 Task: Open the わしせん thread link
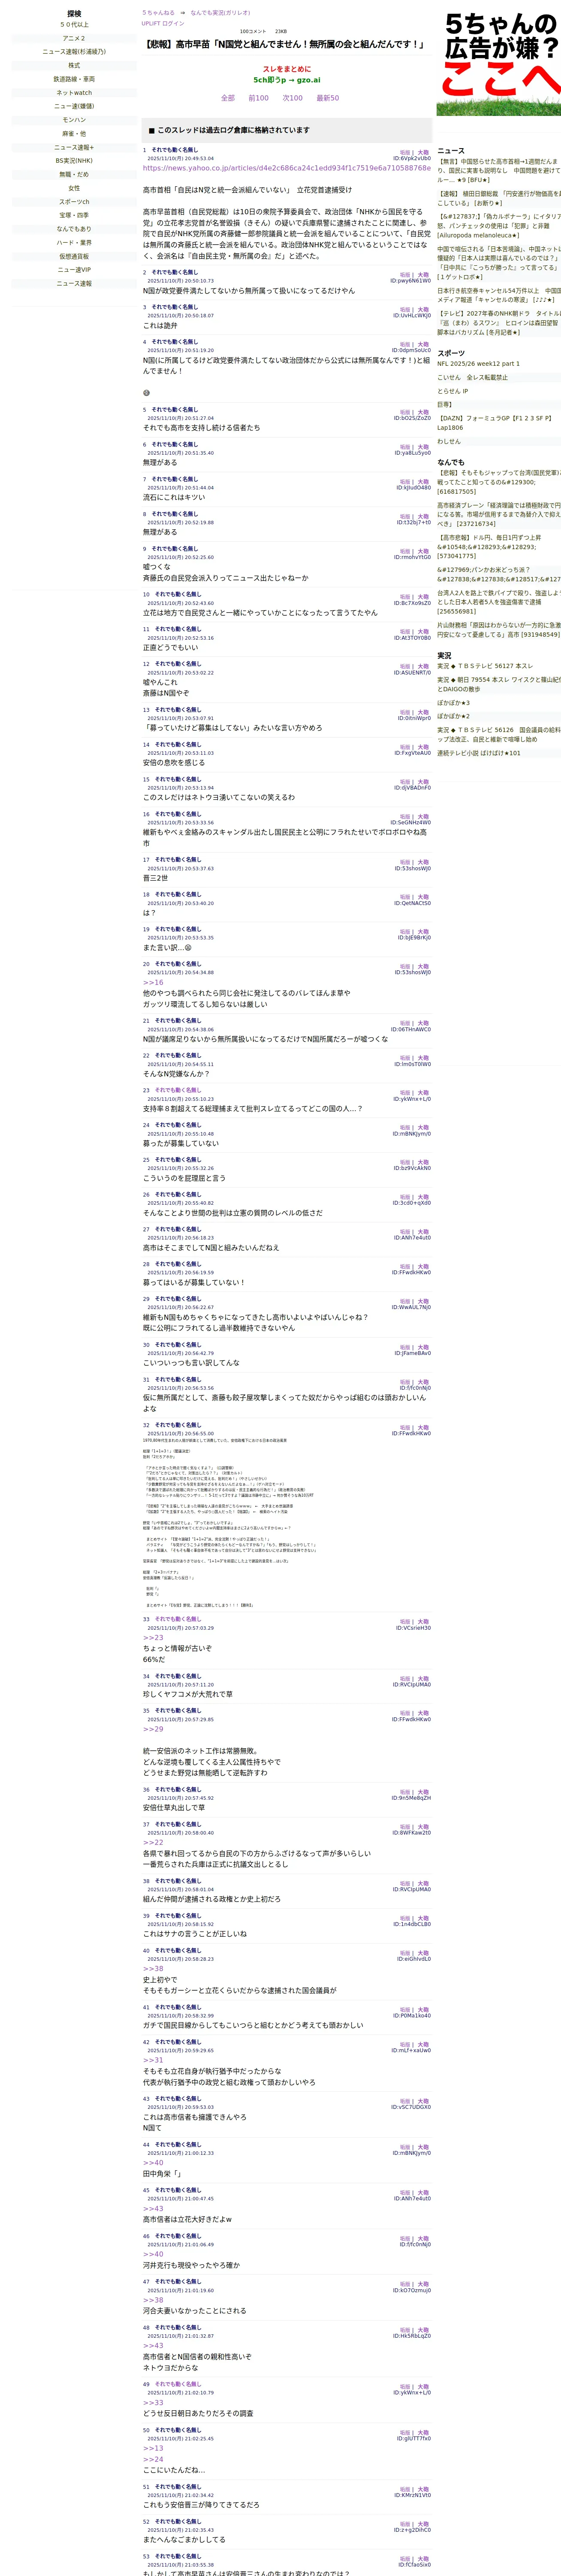click(x=449, y=441)
